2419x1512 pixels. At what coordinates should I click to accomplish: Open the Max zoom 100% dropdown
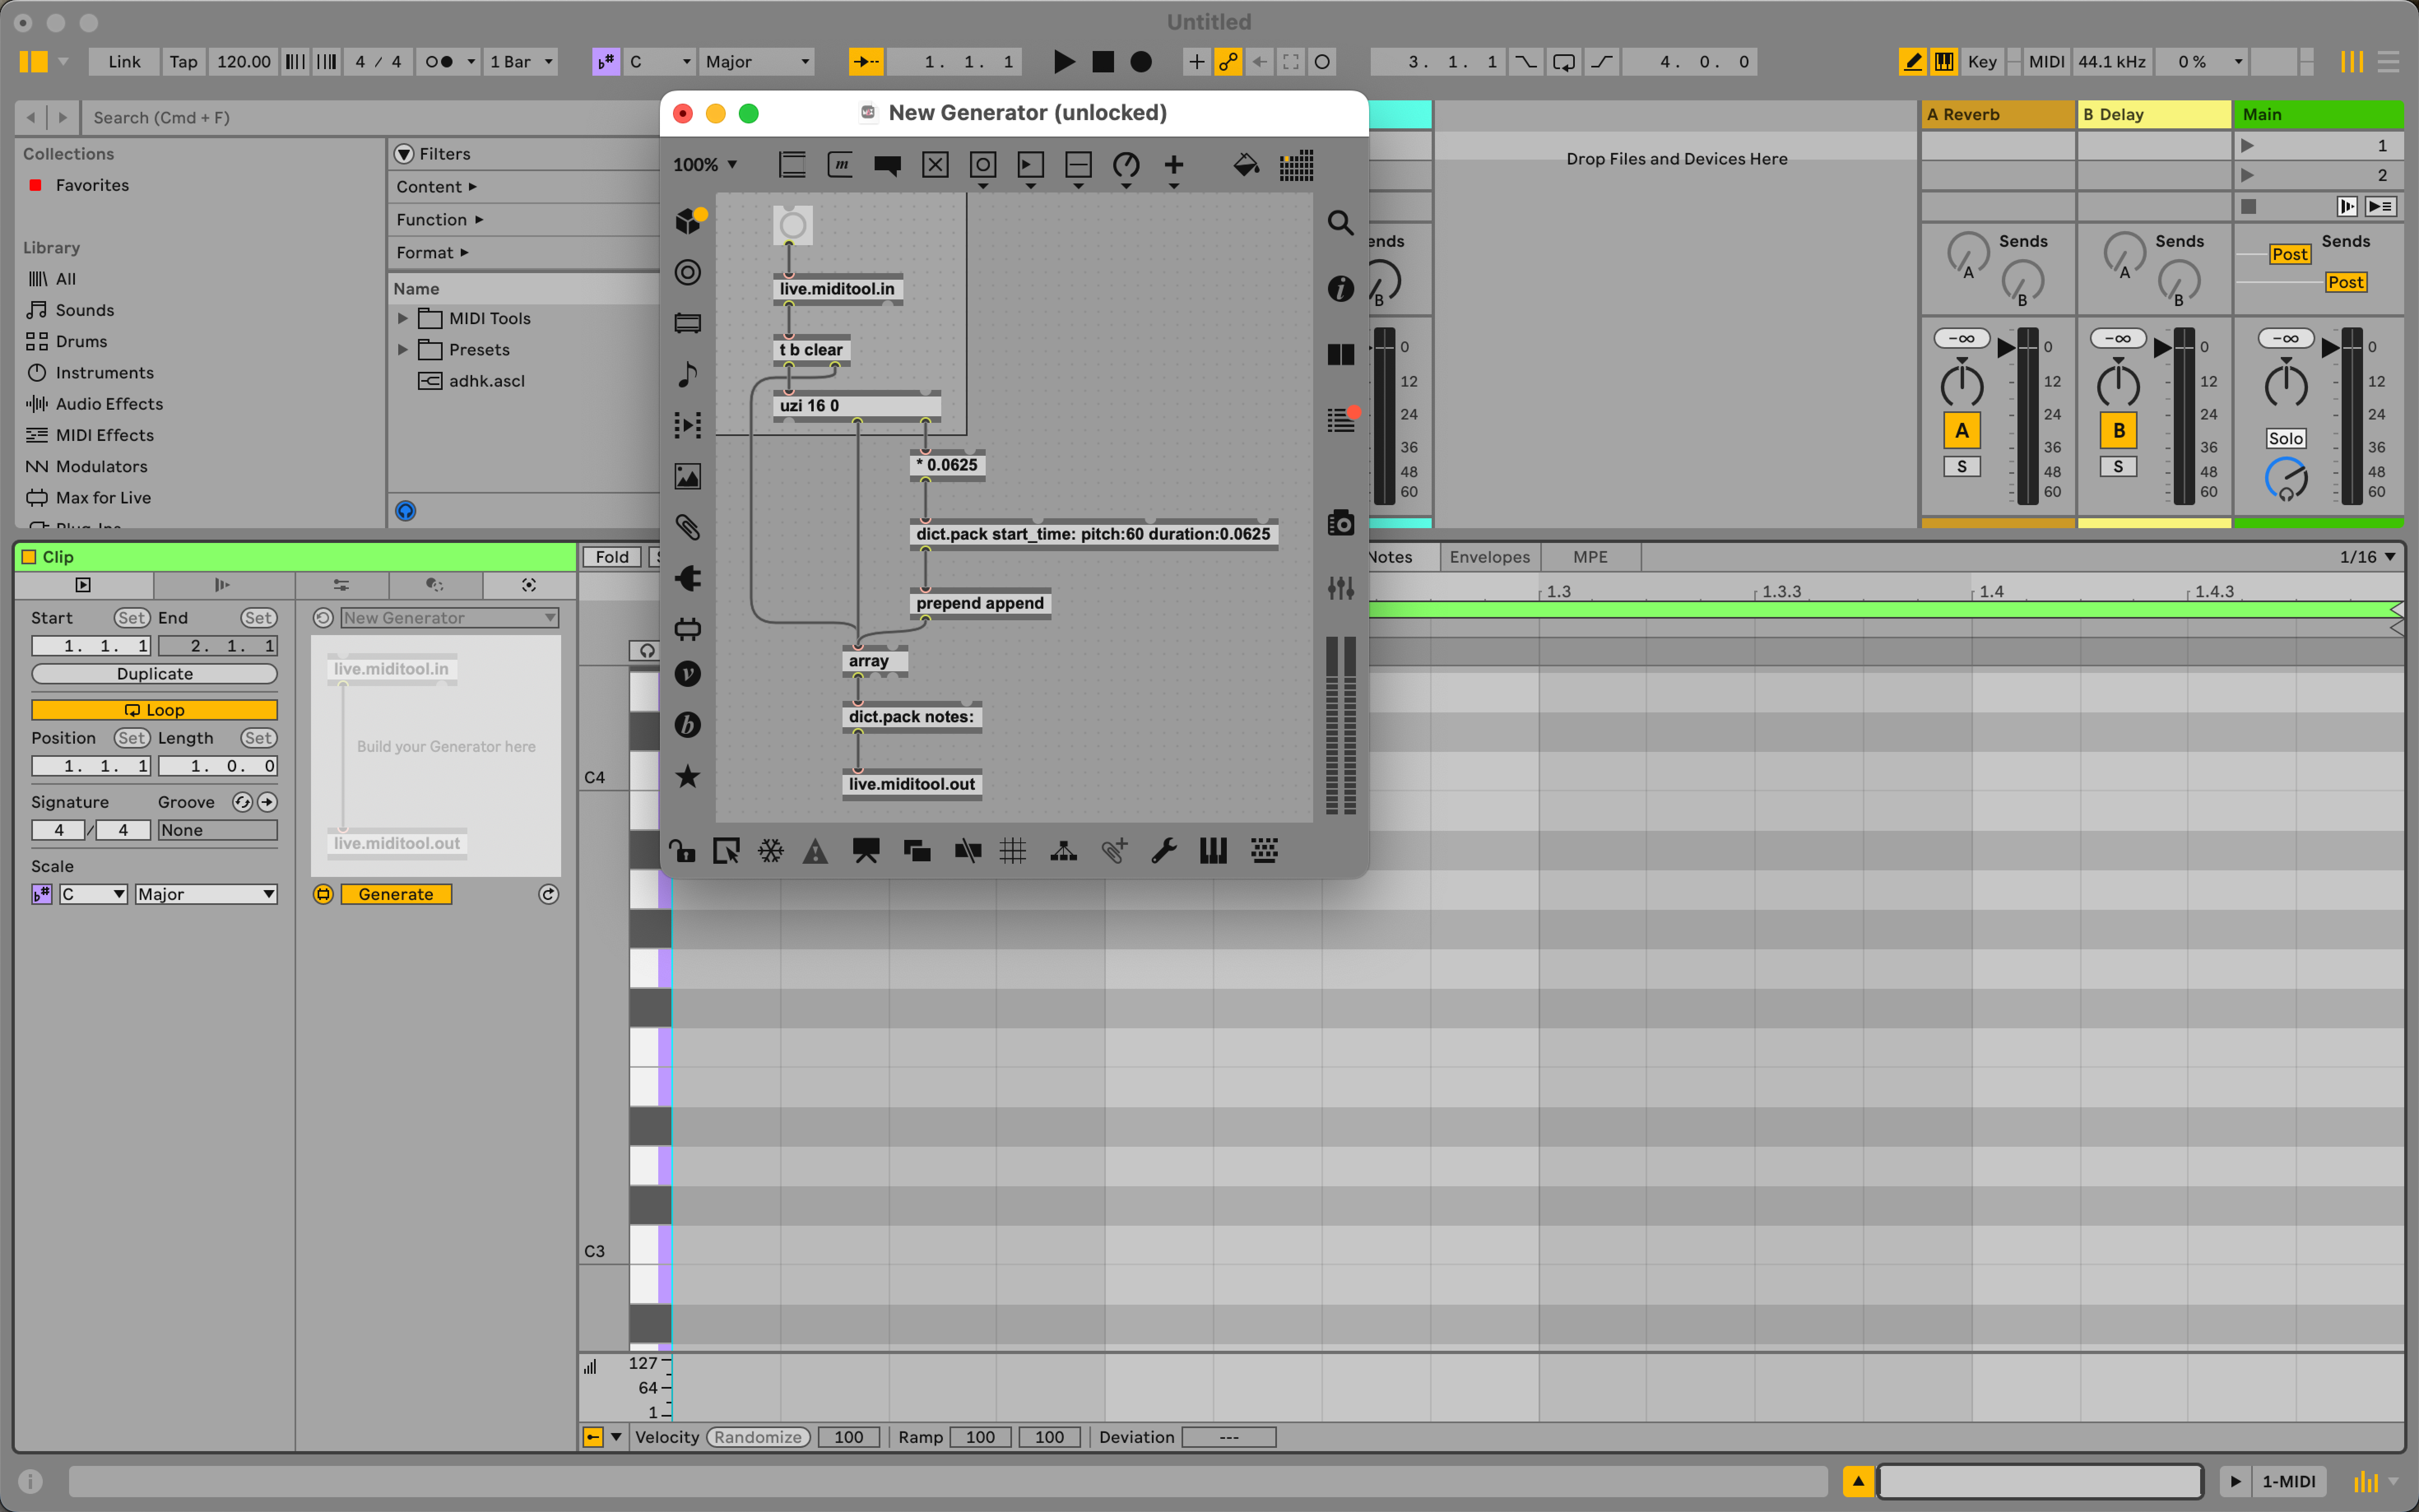tap(705, 165)
